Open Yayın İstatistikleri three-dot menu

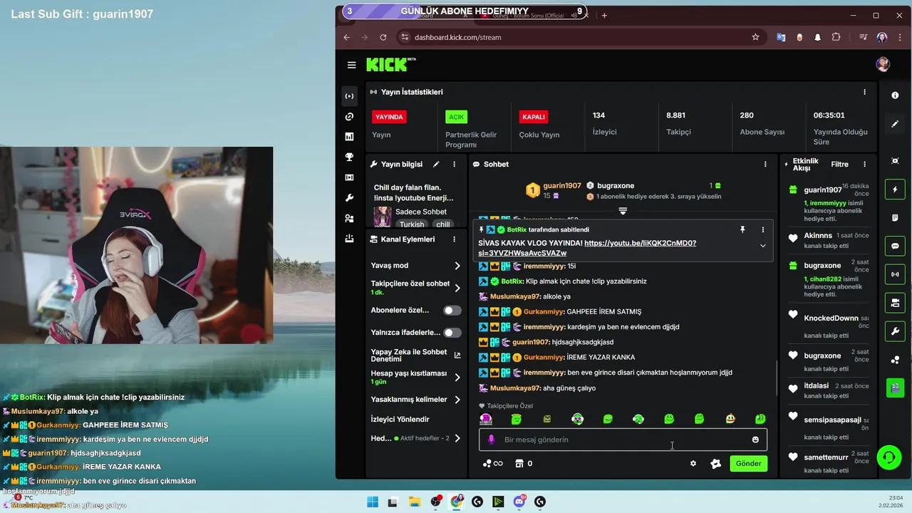tap(864, 92)
